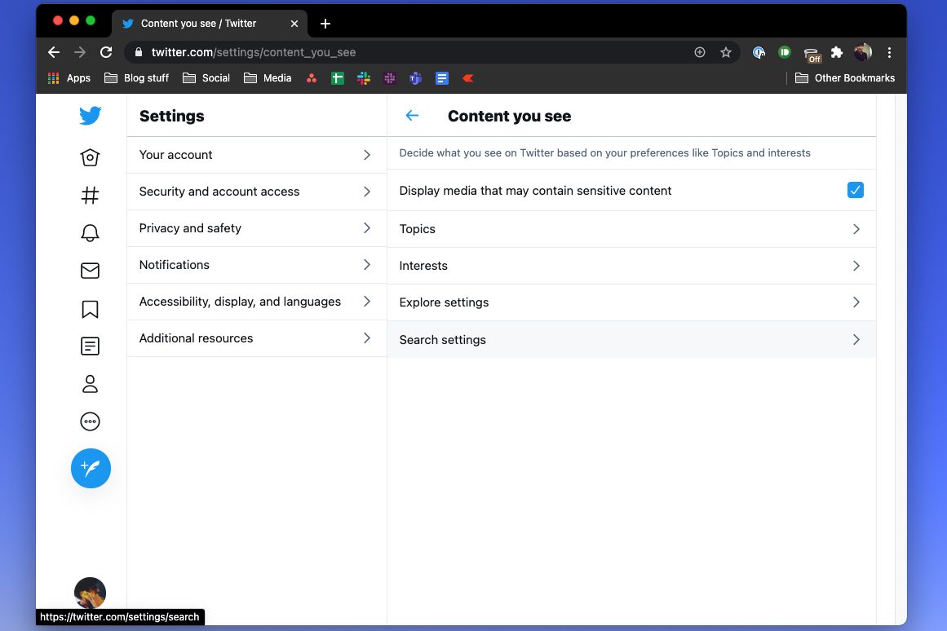Open Chrome extensions puzzle icon
The height and width of the screenshot is (631, 947).
[837, 52]
